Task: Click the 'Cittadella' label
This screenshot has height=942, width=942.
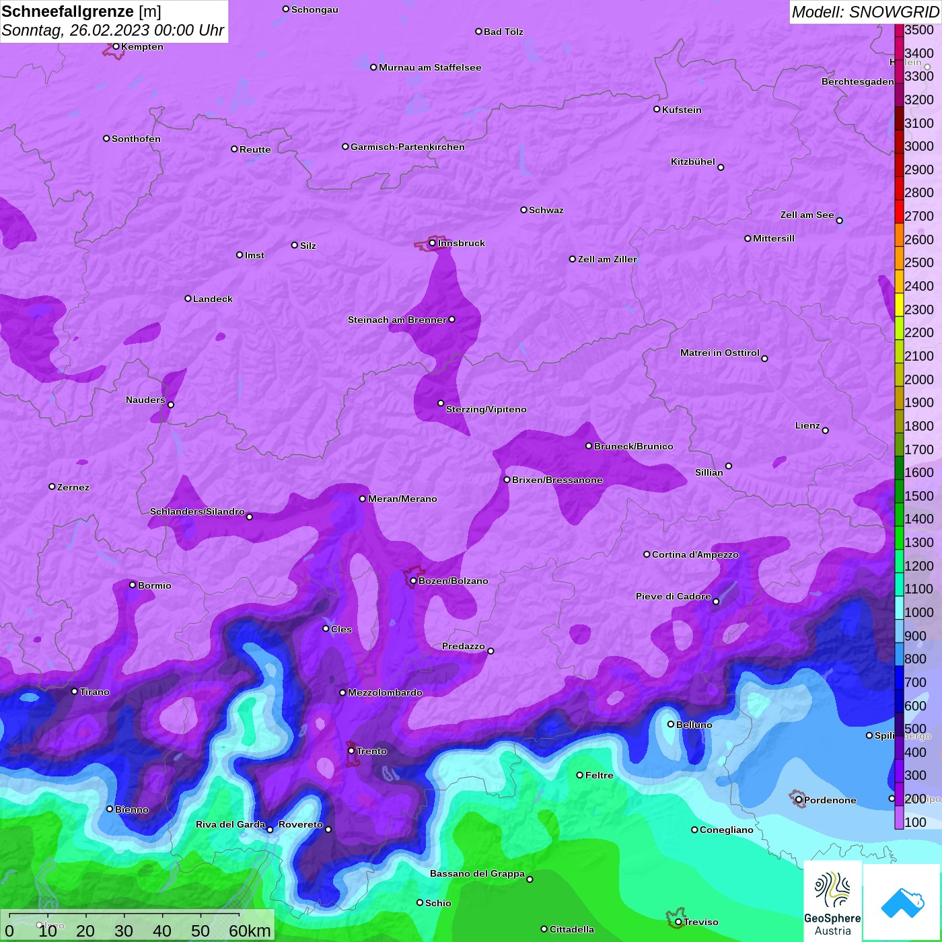Action: coord(572,929)
